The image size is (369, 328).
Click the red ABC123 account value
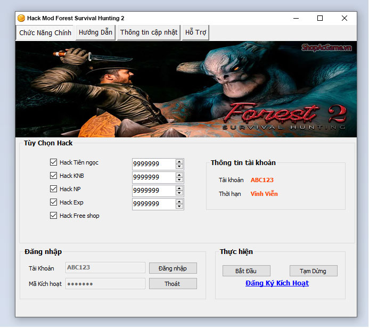[262, 180]
